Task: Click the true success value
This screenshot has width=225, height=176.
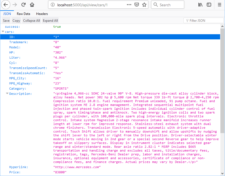Action: (57, 27)
